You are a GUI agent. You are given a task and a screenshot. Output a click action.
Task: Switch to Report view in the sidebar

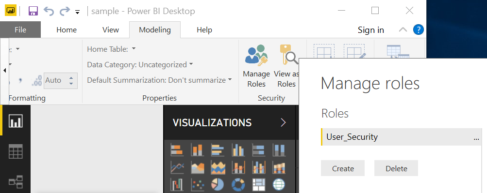click(16, 120)
